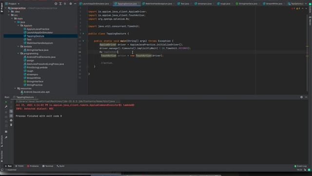Screen dimensions: 312x176
Task: Select StringPractice in project tree
Action: pos(35,85)
